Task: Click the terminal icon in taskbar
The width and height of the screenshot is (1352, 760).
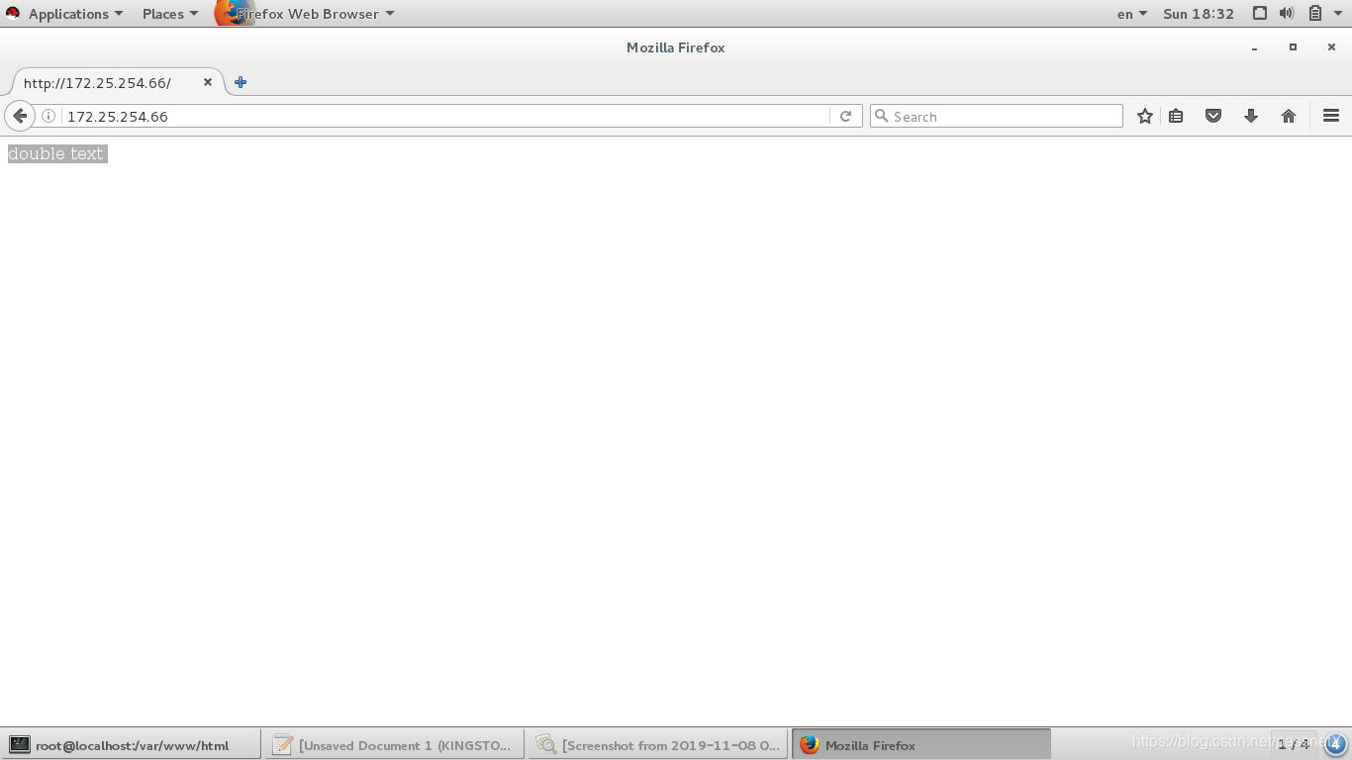Action: pyautogui.click(x=20, y=745)
